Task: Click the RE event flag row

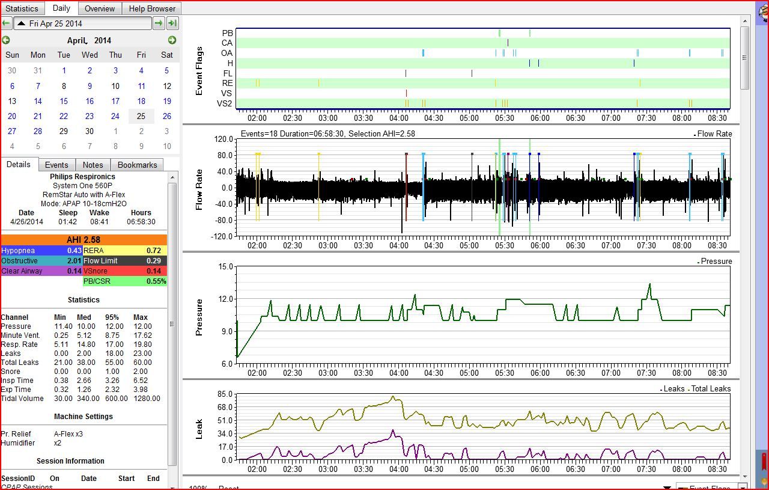Action: tap(483, 83)
